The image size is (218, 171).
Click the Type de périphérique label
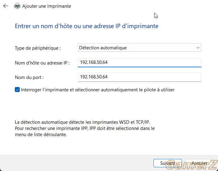tap(38, 48)
